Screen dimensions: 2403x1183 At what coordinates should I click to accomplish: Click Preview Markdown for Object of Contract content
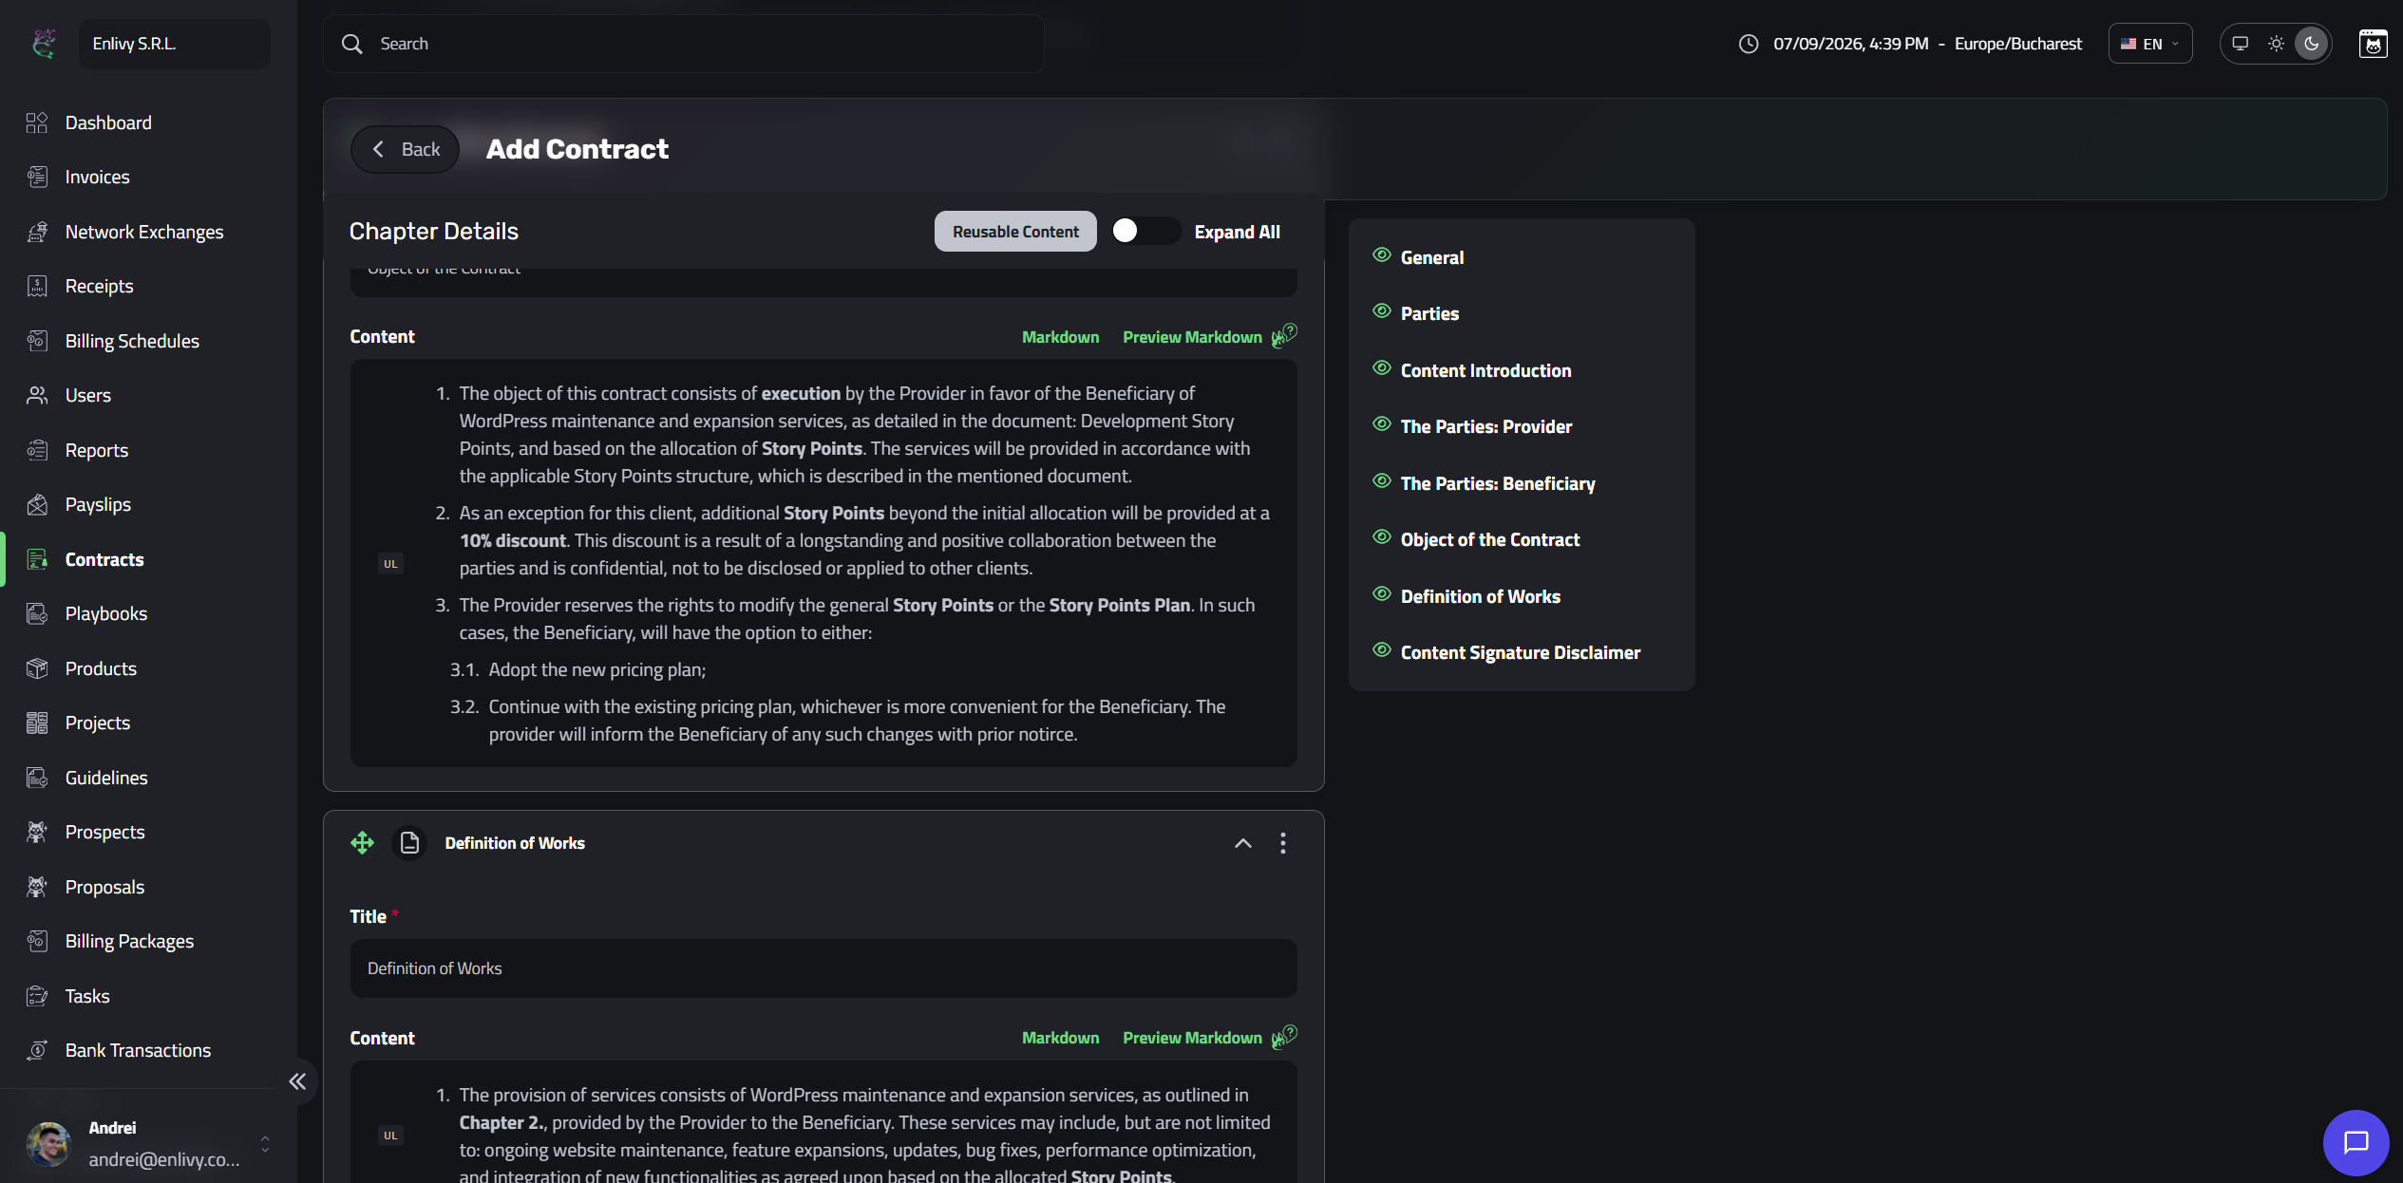(x=1192, y=337)
